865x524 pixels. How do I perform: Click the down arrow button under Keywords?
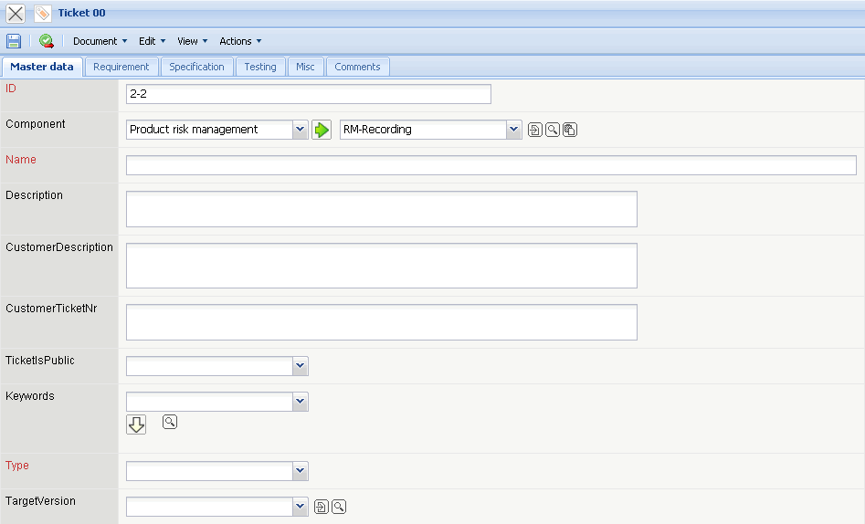[136, 424]
